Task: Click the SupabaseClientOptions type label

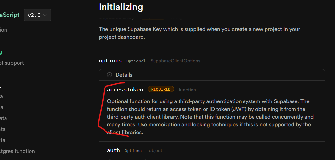Action: 175,61
